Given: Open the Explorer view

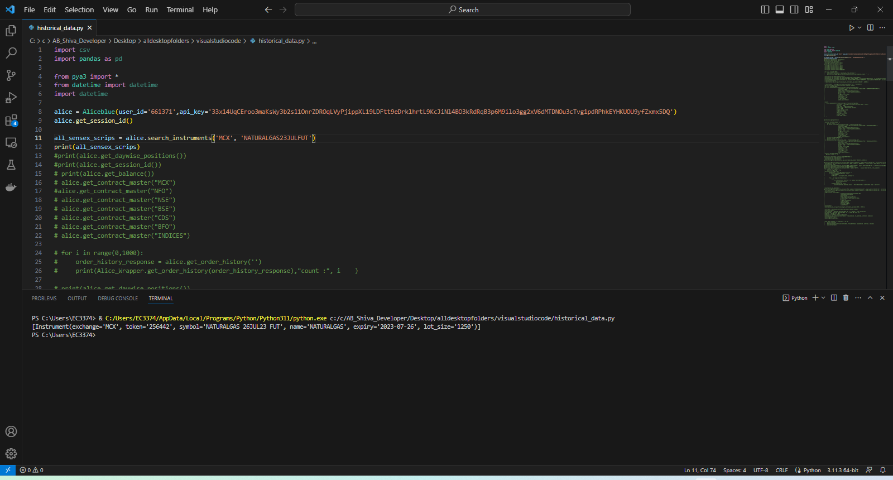Looking at the screenshot, I should 11,31.
